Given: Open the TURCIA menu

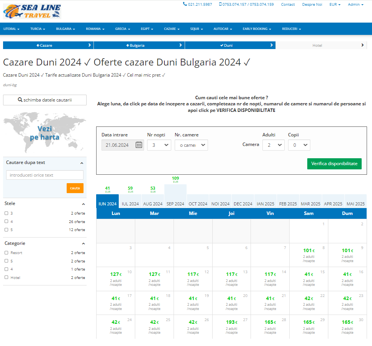Looking at the screenshot, I should click(x=38, y=29).
